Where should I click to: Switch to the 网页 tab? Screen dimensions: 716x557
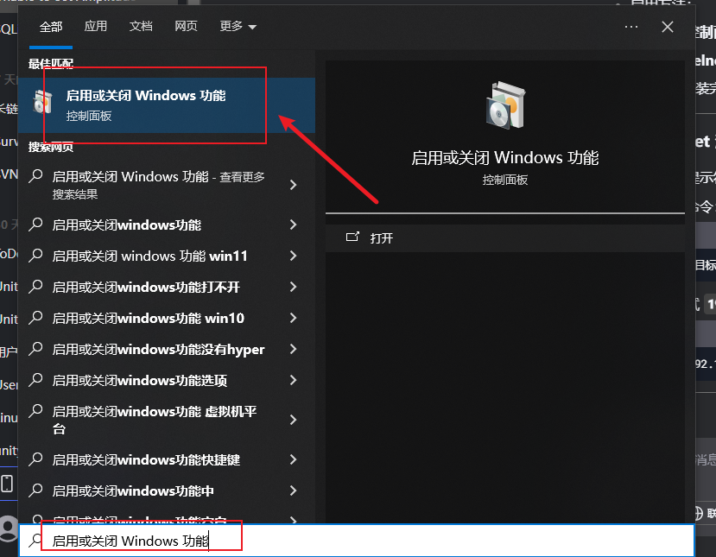click(186, 27)
